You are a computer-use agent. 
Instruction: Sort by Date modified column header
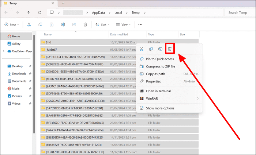click(119, 34)
